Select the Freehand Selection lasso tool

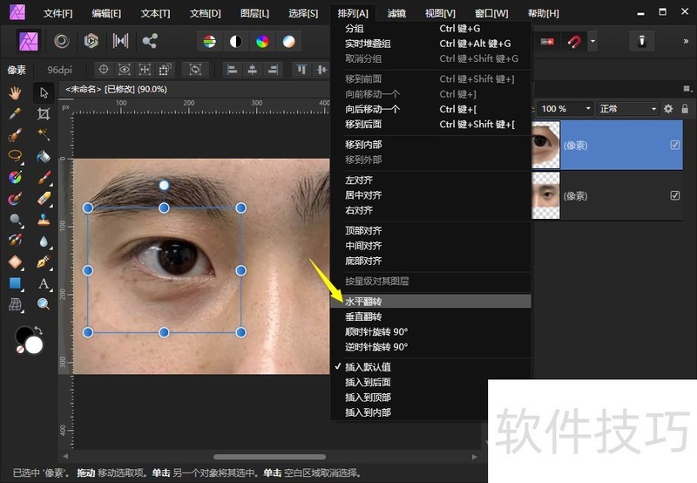coord(15,156)
